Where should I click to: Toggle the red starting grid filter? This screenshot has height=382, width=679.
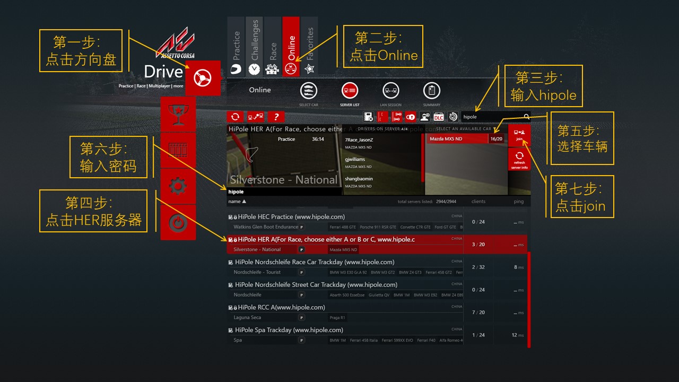(397, 117)
